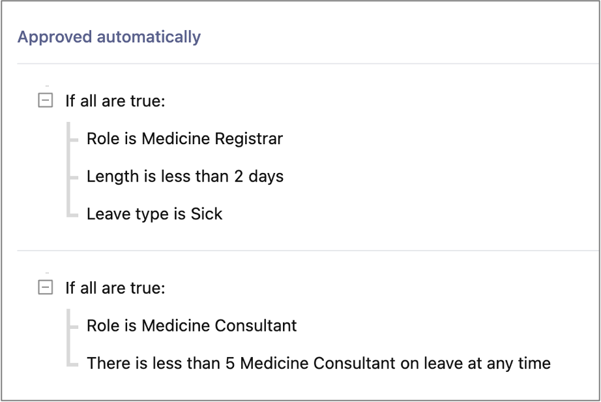Select the 'Length is less than 2 days' rule
This screenshot has width=601, height=402.
point(185,176)
